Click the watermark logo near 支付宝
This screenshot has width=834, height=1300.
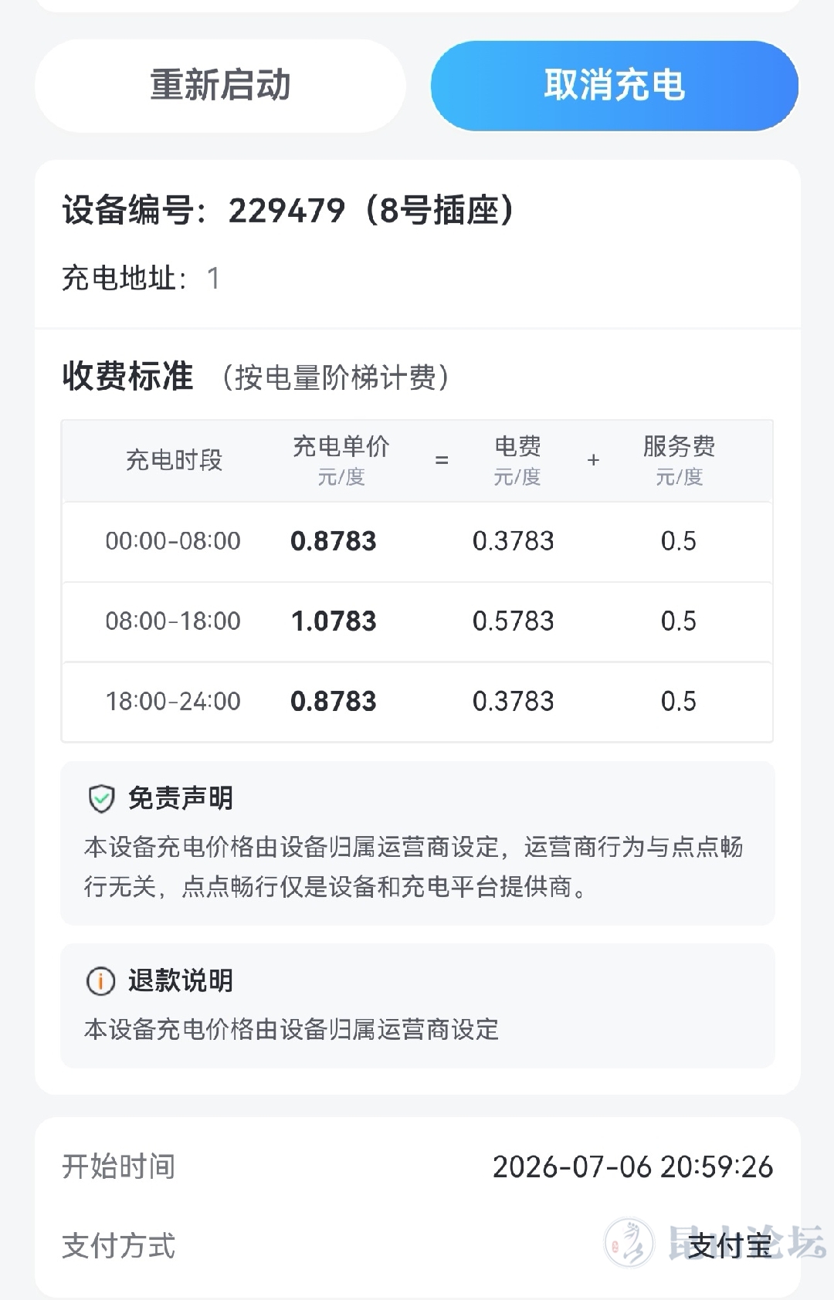point(629,1243)
